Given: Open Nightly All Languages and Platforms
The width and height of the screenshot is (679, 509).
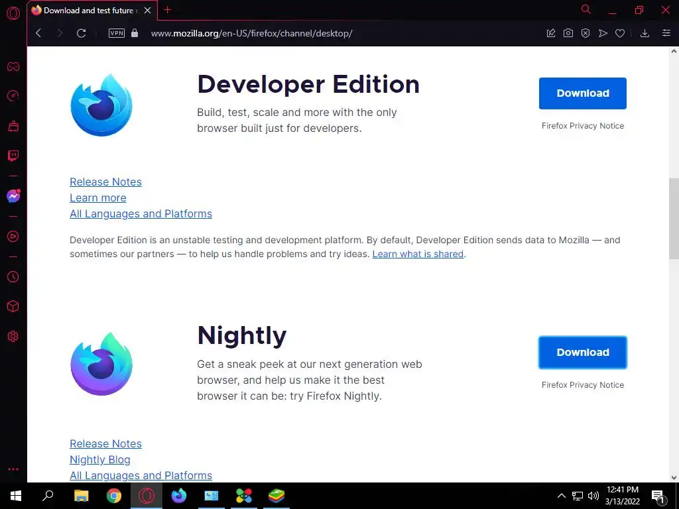Looking at the screenshot, I should (x=141, y=476).
